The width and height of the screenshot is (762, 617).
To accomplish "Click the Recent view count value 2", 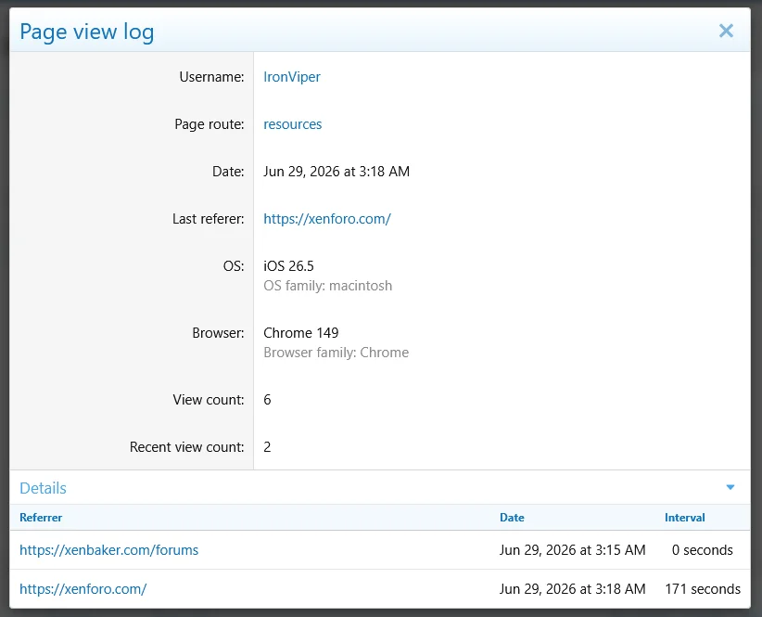I will [x=267, y=447].
